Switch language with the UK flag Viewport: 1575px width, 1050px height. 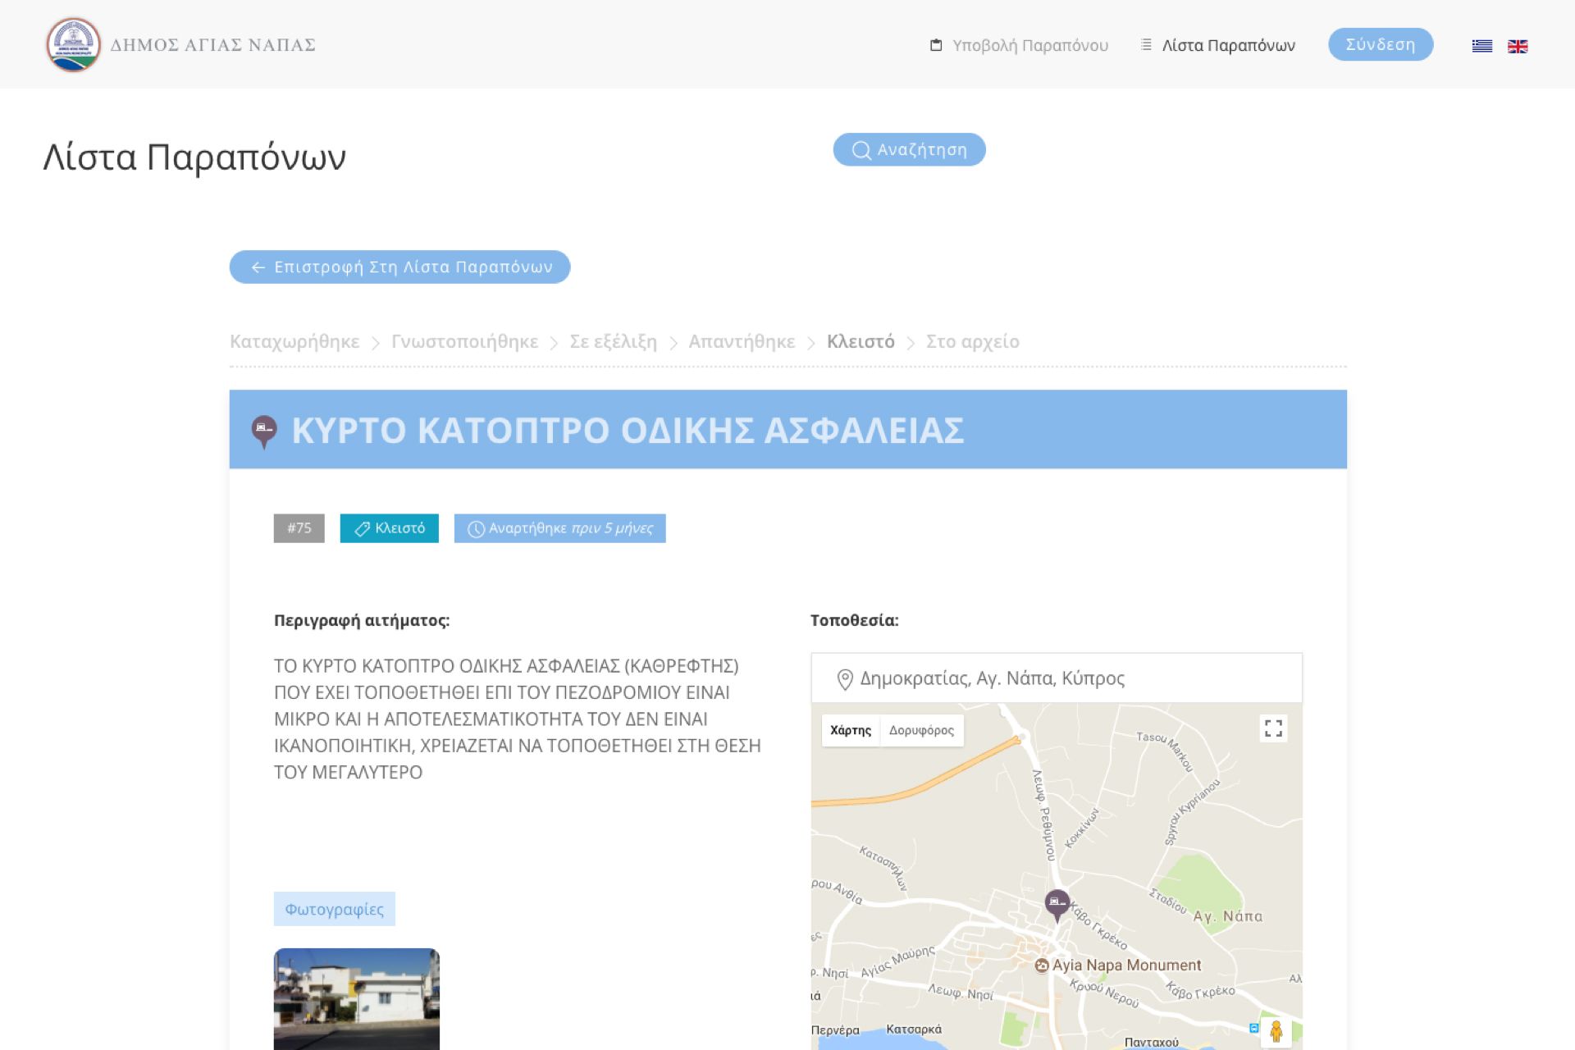[x=1518, y=46]
